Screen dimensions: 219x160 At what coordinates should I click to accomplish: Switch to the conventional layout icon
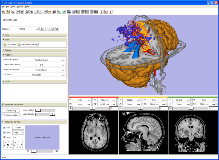click(x=69, y=12)
